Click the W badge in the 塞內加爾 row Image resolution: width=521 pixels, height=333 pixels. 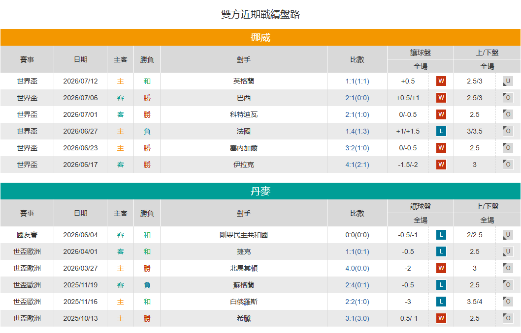(441, 148)
